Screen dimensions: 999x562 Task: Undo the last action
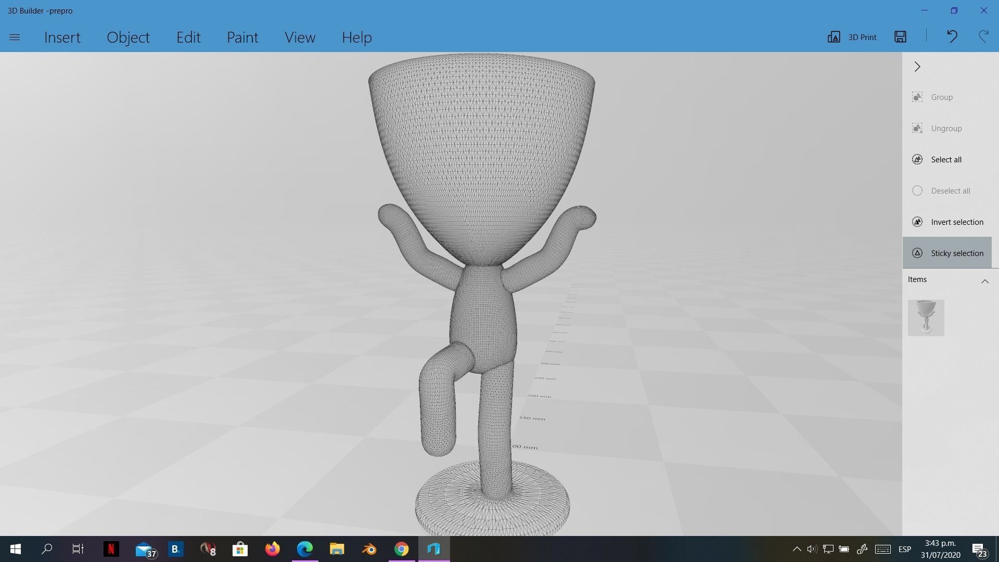pyautogui.click(x=952, y=36)
